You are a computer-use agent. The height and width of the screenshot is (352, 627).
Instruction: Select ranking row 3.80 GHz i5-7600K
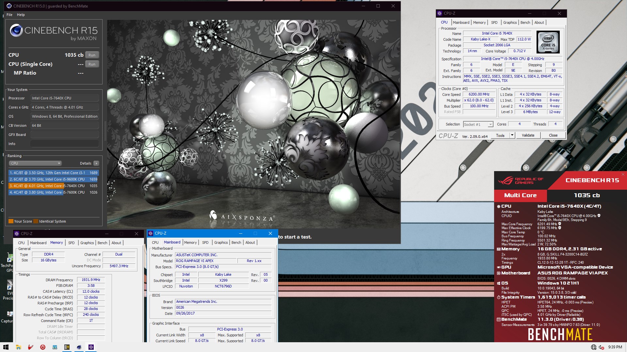(x=54, y=192)
